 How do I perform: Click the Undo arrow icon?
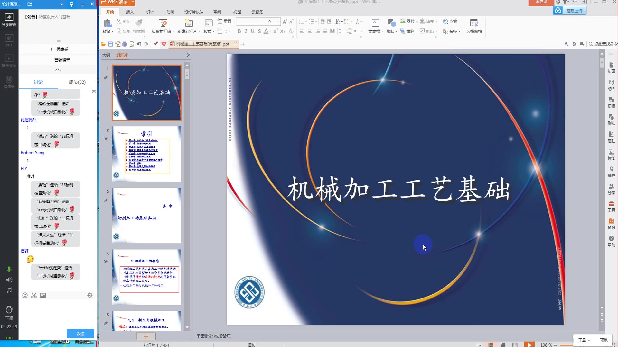pyautogui.click(x=139, y=44)
